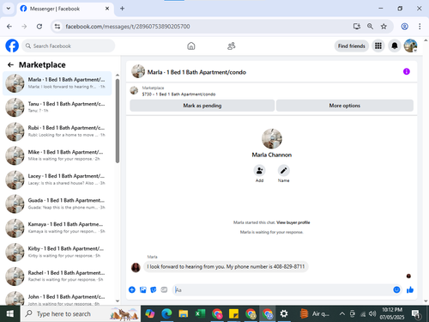Click the message input field Aa
Image resolution: width=429 pixels, height=322 pixels.
pos(281,290)
